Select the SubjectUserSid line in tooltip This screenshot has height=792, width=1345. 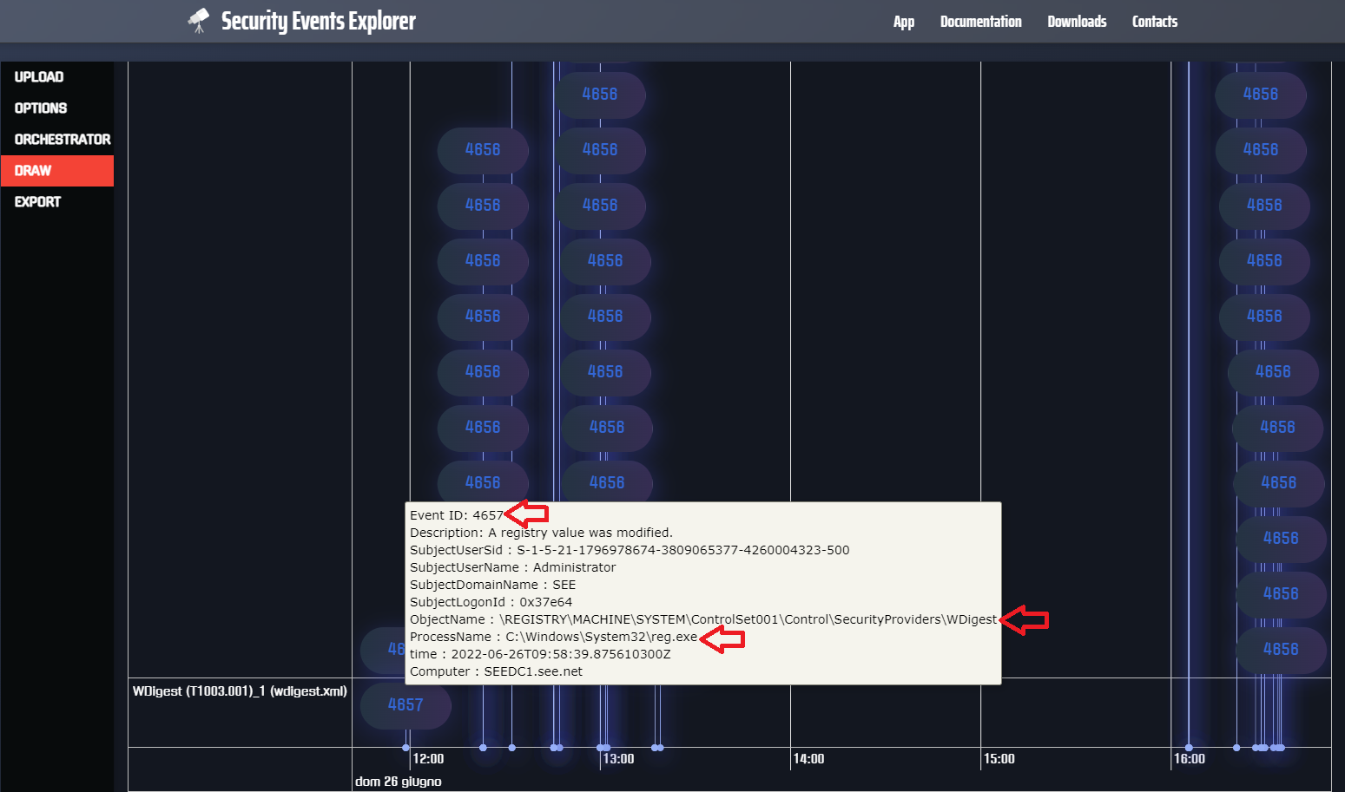pyautogui.click(x=630, y=550)
